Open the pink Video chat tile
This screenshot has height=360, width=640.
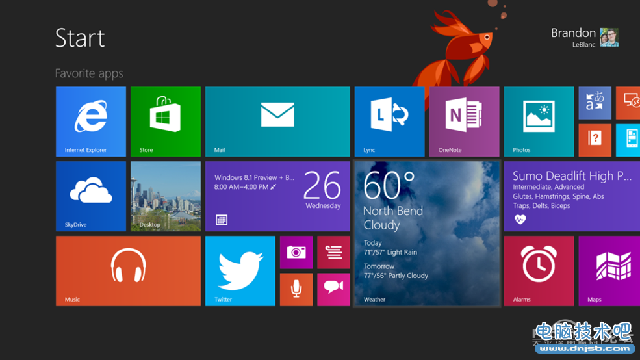(333, 289)
